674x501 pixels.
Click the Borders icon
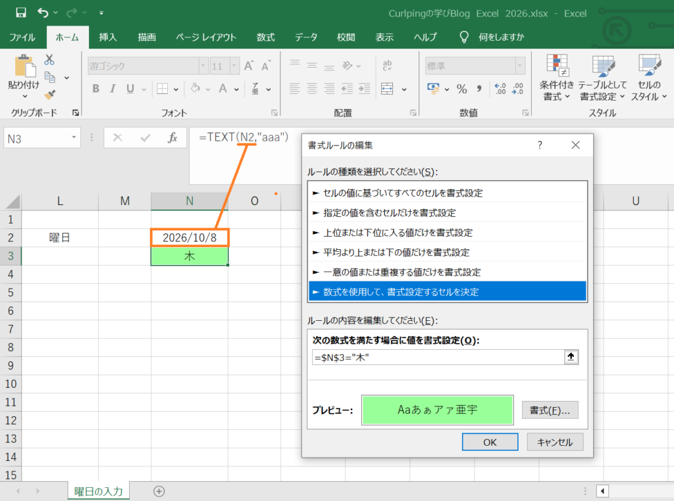pyautogui.click(x=162, y=89)
